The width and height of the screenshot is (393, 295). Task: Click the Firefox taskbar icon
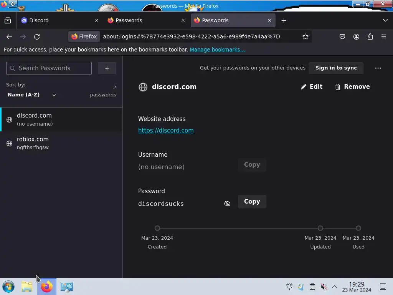tap(47, 287)
